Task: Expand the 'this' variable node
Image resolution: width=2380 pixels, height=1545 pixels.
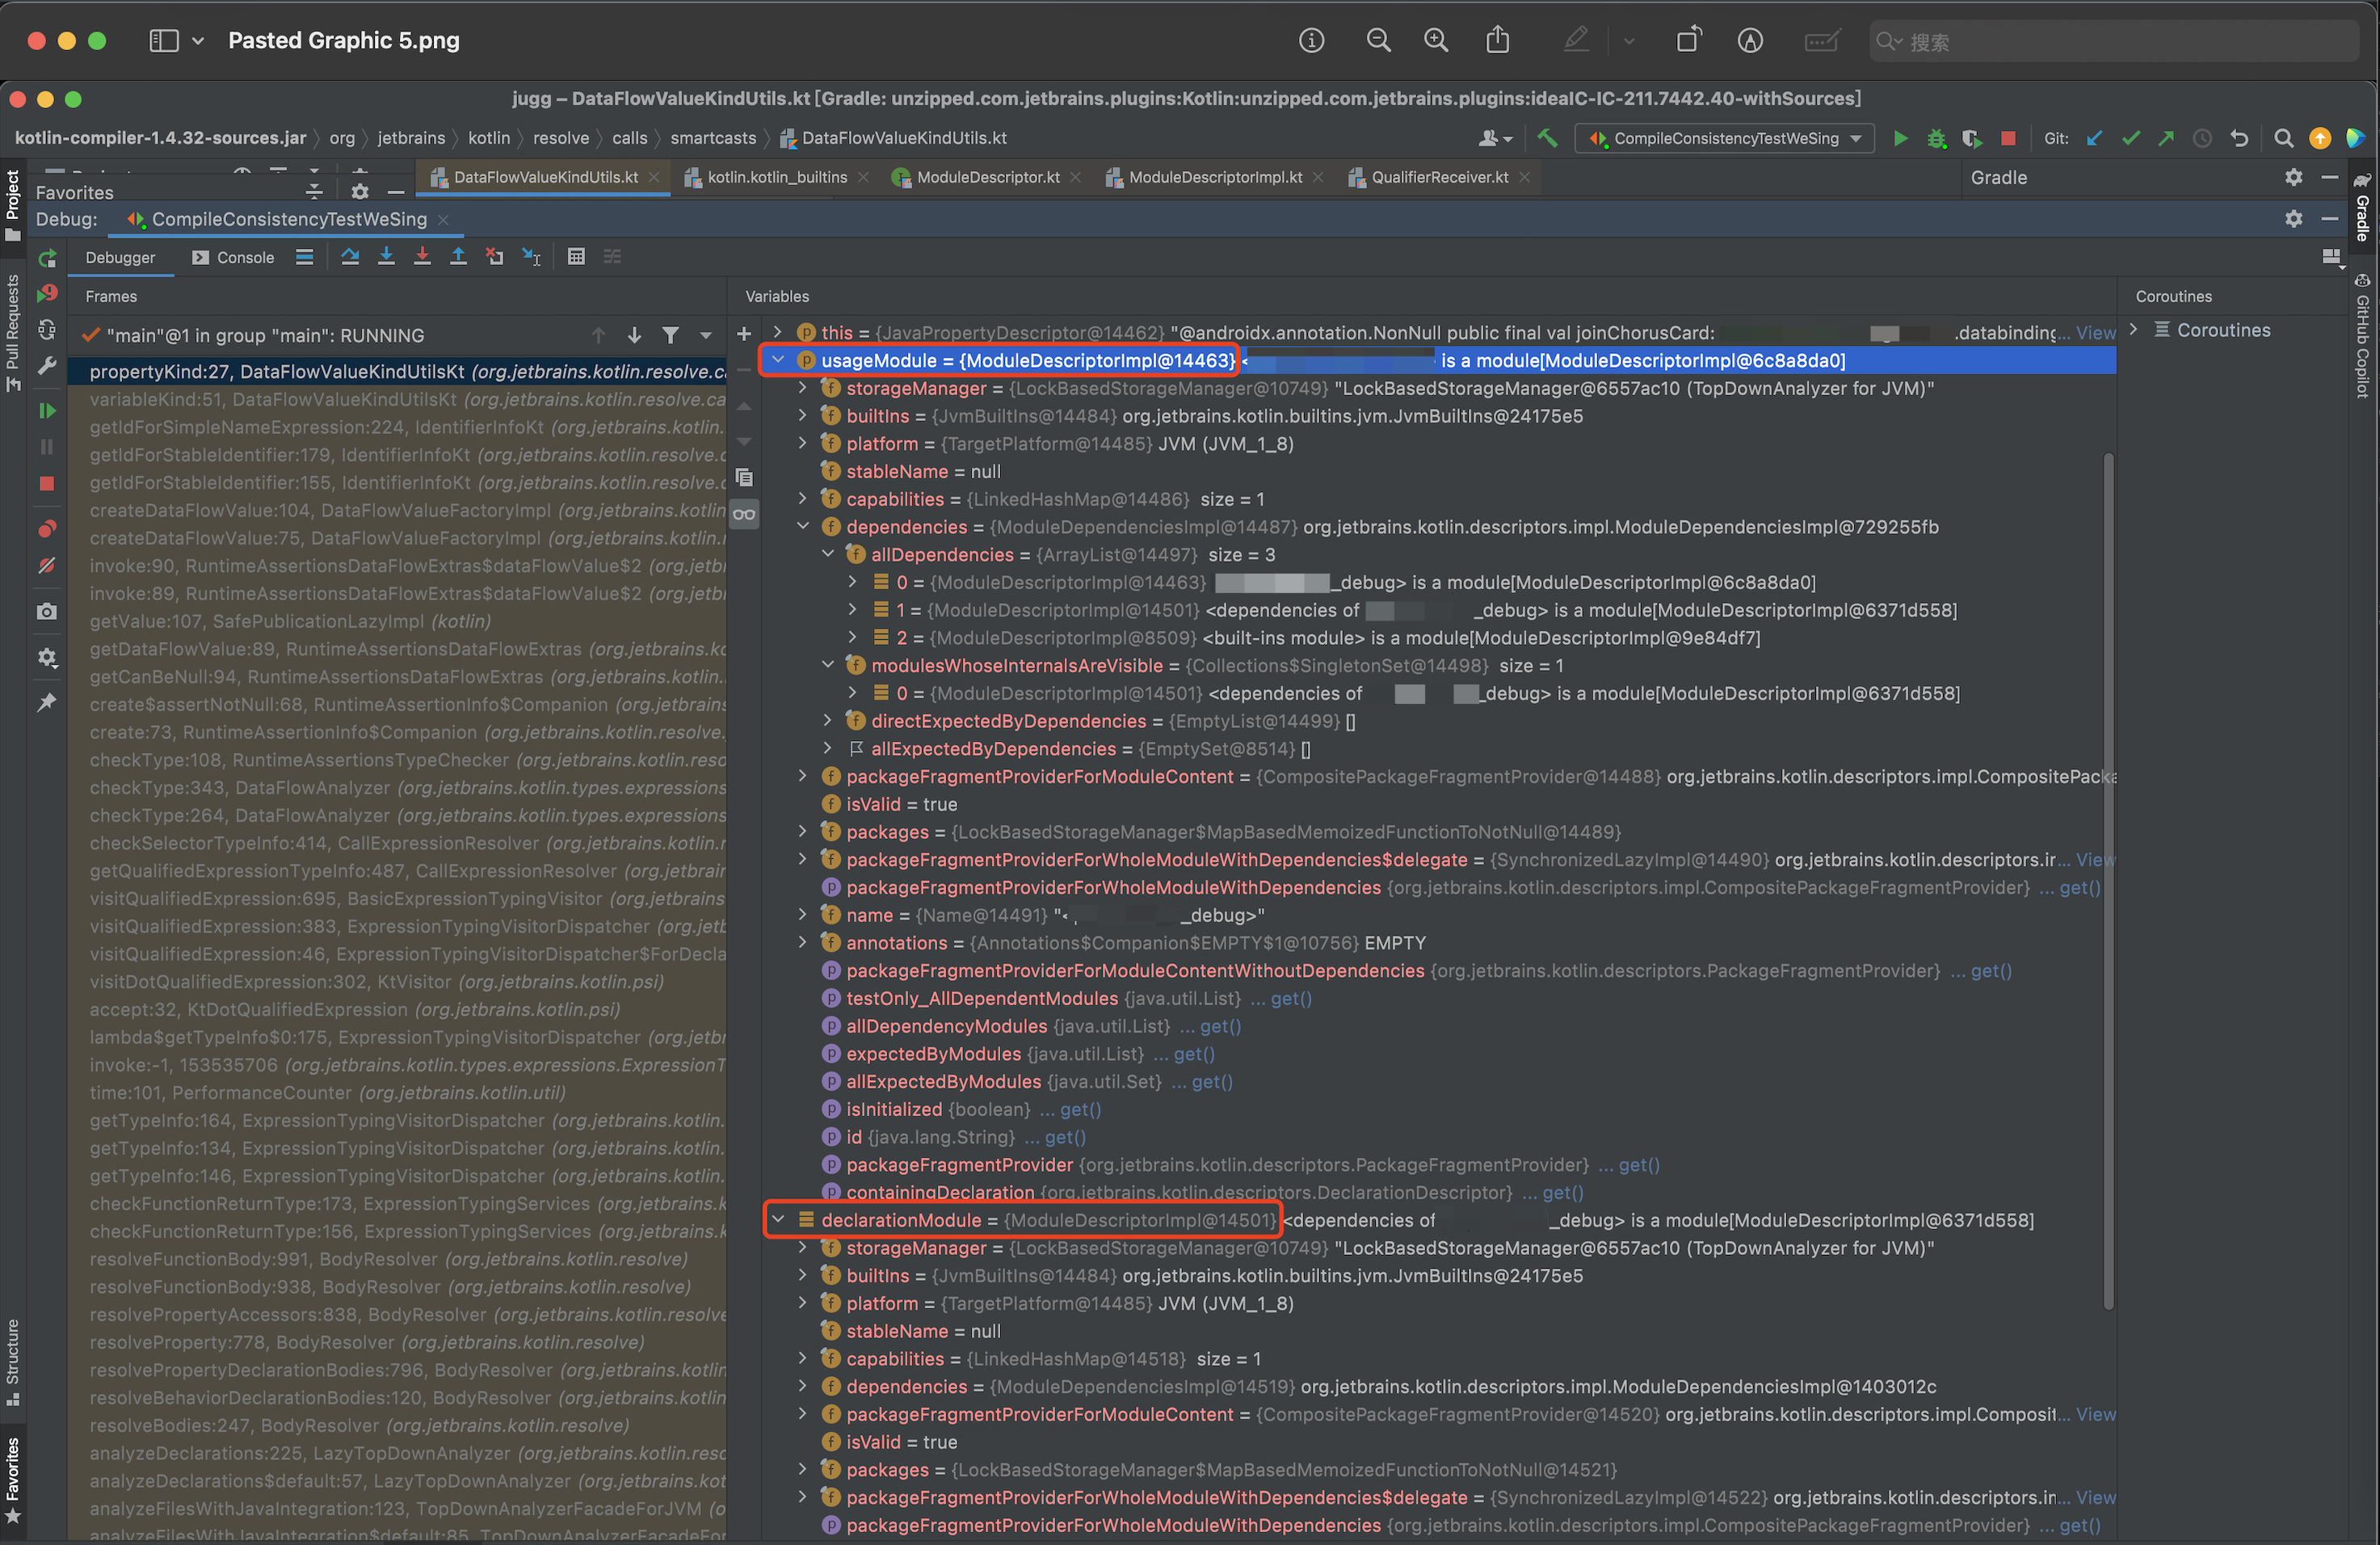Action: (778, 332)
